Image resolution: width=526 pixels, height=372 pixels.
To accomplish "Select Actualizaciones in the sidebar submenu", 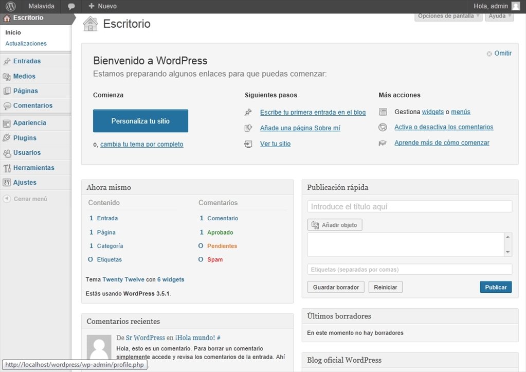I will [26, 44].
